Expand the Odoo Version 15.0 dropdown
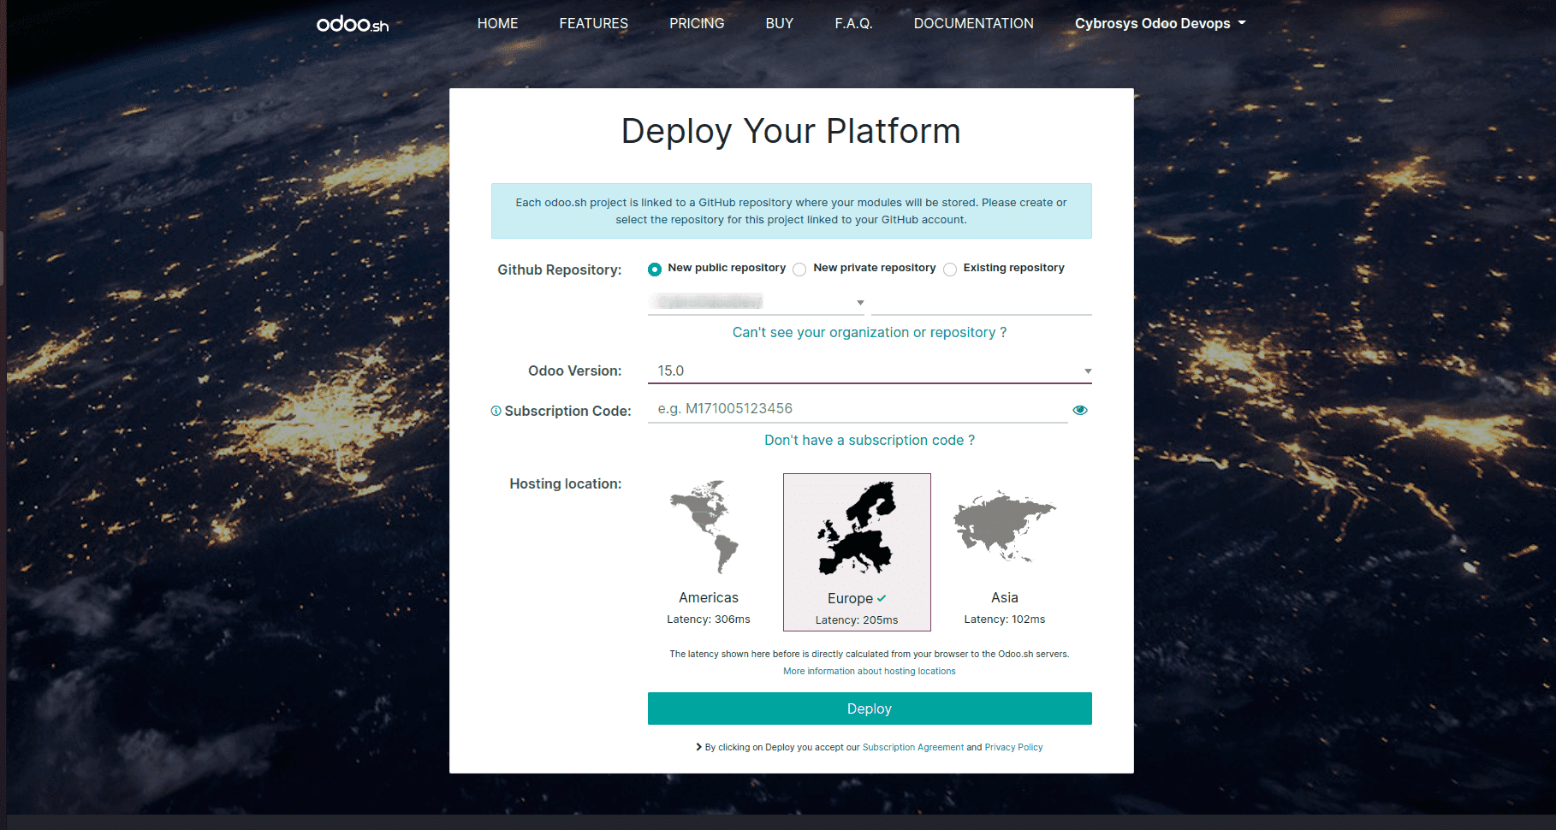The height and width of the screenshot is (830, 1556). point(870,371)
